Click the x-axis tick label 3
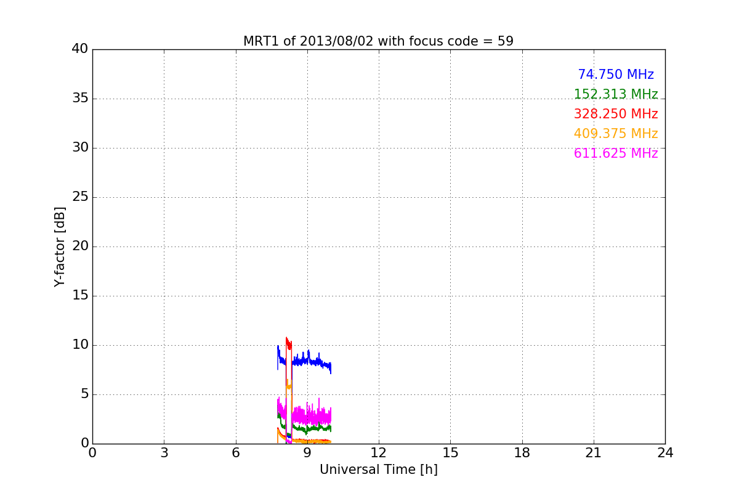Screen dimensions: 739x493 tap(164, 453)
